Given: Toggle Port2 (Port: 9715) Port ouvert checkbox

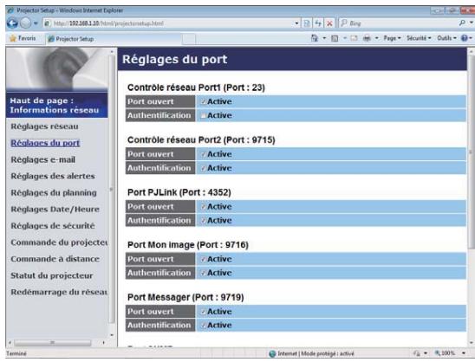Looking at the screenshot, I should [x=204, y=154].
